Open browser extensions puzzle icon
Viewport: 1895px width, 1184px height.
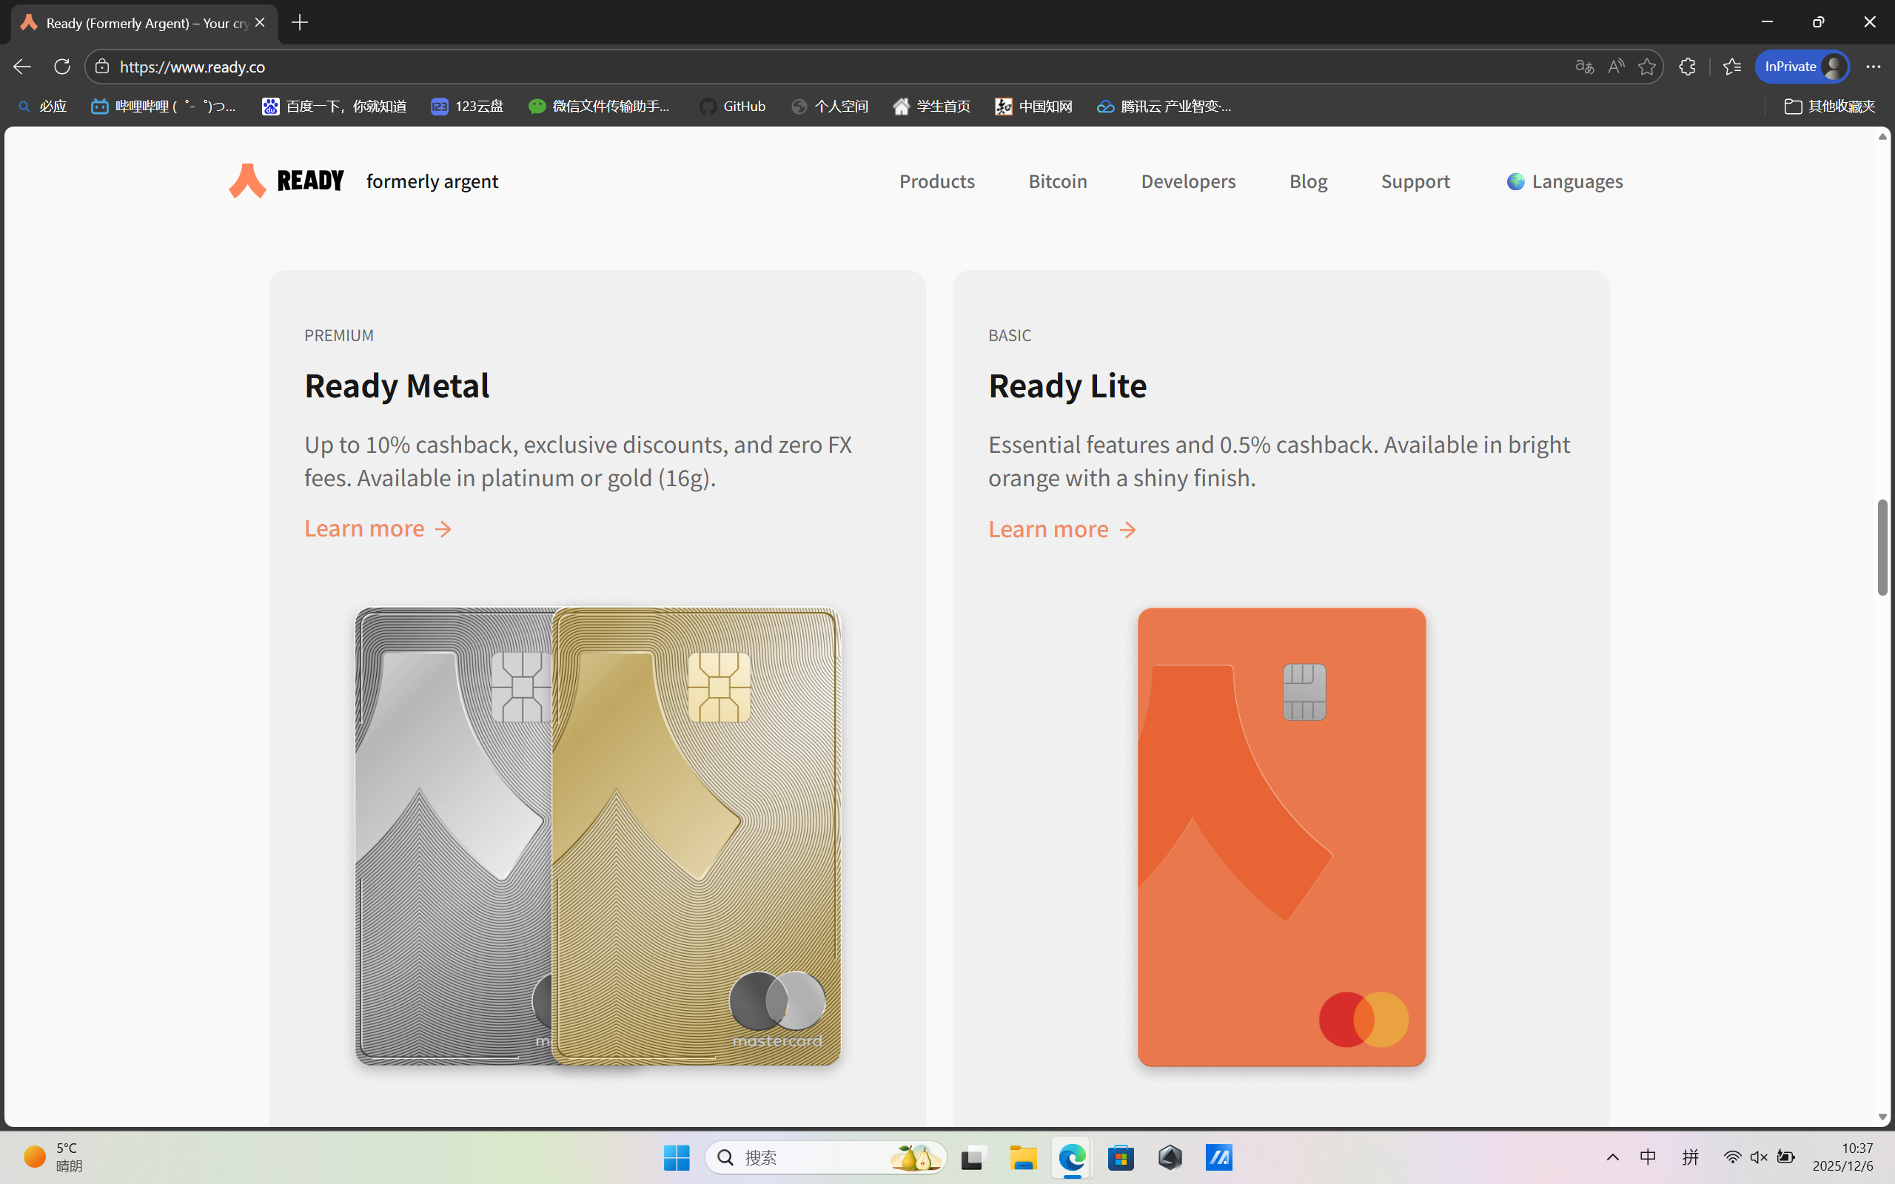tap(1688, 67)
